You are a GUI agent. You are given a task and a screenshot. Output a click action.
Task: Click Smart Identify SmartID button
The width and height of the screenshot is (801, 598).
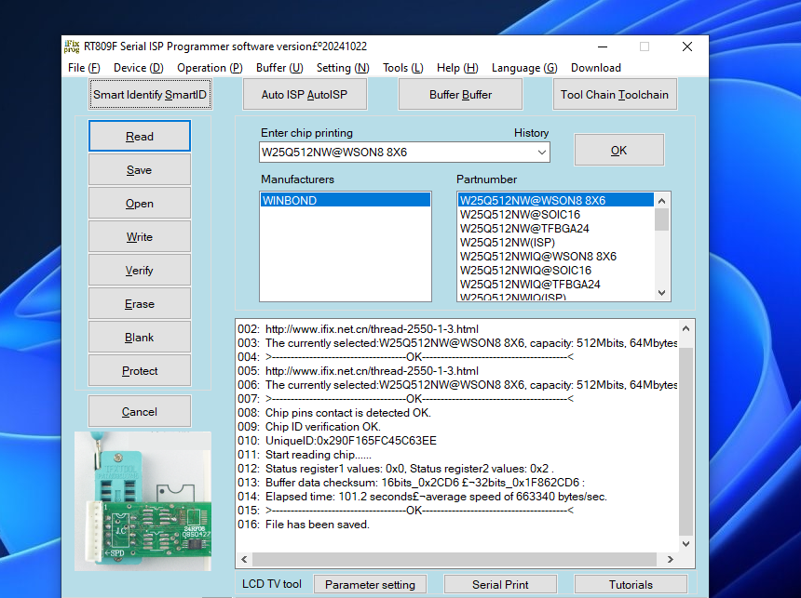pyautogui.click(x=150, y=94)
